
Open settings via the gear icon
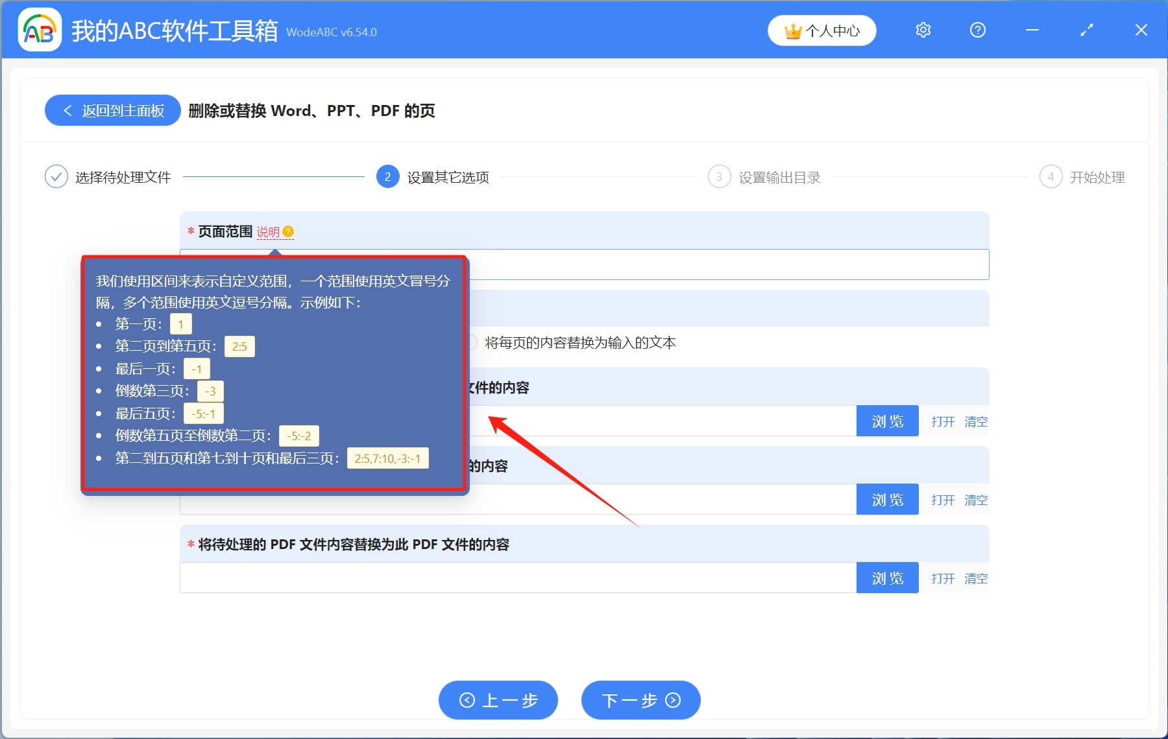tap(923, 30)
